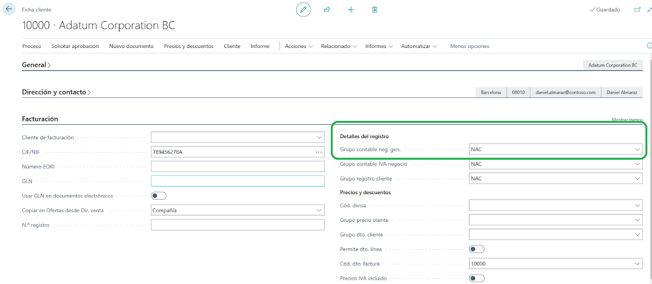Screen dimensions: 652x284
Task: Click the Adatum Corporation BC summary
Action: point(612,65)
